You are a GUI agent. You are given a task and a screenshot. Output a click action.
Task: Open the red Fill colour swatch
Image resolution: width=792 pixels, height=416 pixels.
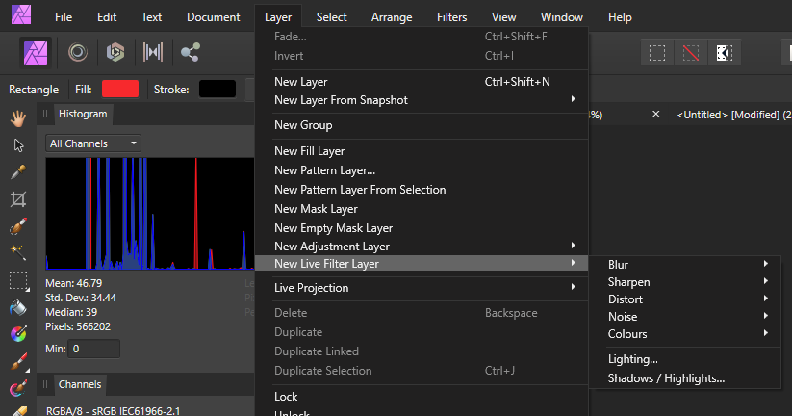pos(120,89)
